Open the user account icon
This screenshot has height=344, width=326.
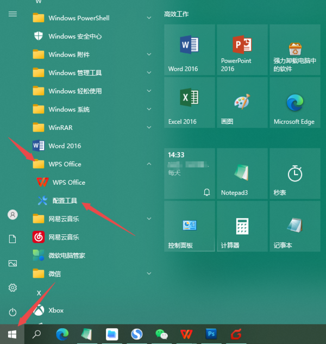12,215
